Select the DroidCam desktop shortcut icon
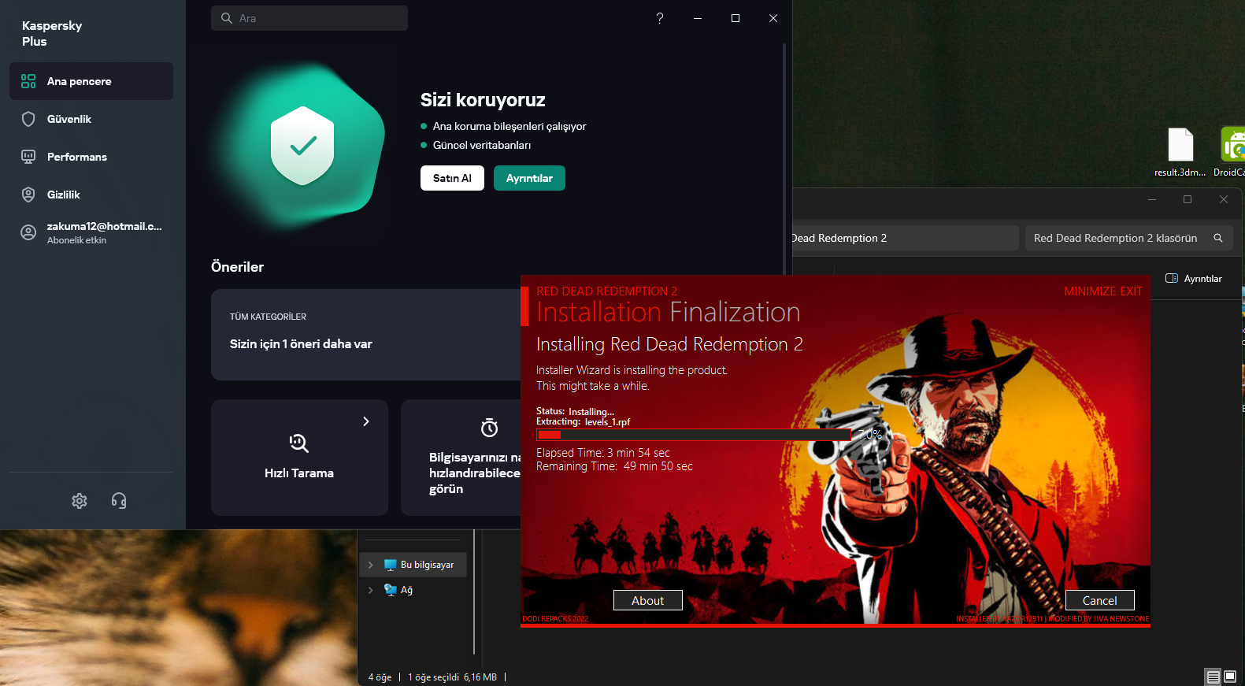1245x686 pixels. [x=1232, y=152]
